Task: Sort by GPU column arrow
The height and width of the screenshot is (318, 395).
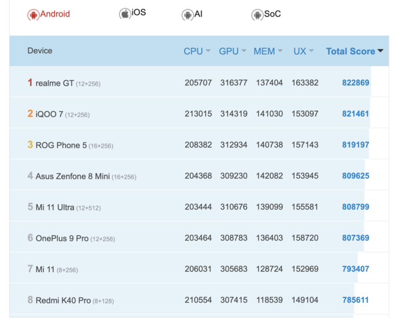Action: click(243, 51)
